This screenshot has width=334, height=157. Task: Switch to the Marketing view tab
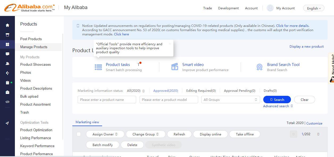(87, 122)
